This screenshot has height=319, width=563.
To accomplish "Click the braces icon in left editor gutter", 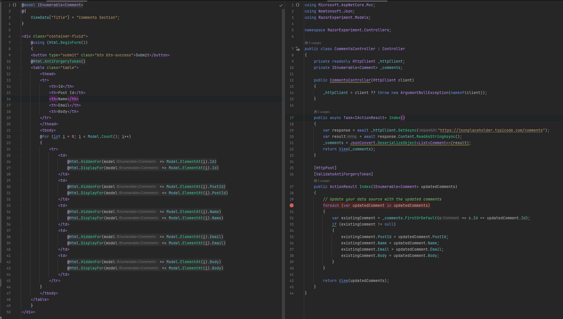I will 15,5.
